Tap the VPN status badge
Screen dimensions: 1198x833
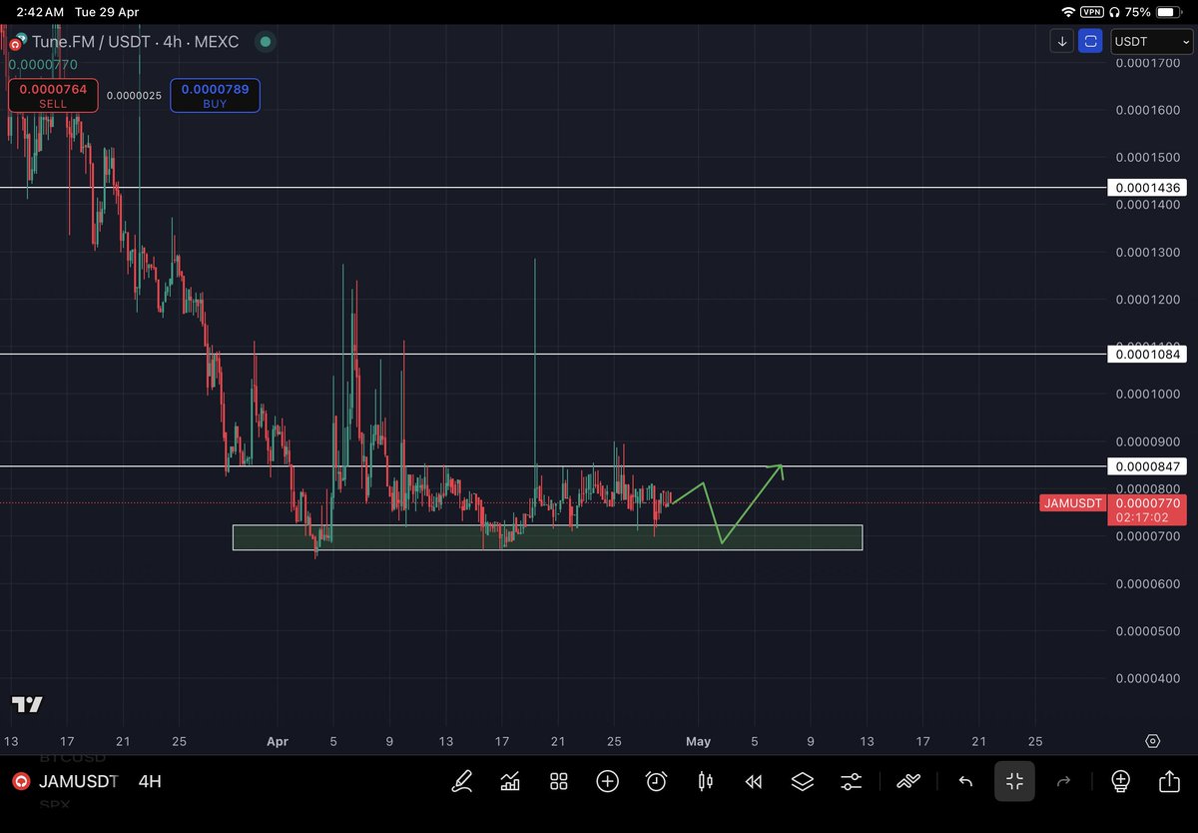point(1091,12)
